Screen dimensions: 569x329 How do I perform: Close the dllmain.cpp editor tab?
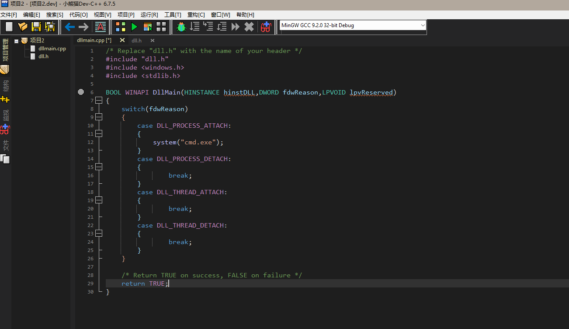click(122, 40)
